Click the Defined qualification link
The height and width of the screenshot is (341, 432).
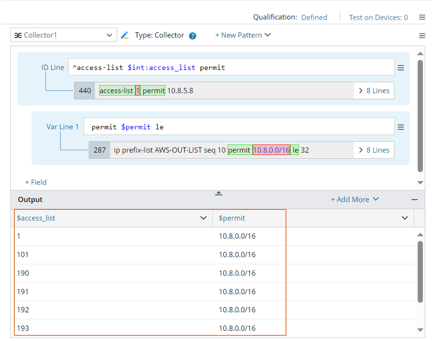(314, 17)
